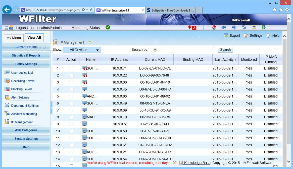Open browser tools gear icon
This screenshot has height=169, width=293.
pyautogui.click(x=287, y=10)
